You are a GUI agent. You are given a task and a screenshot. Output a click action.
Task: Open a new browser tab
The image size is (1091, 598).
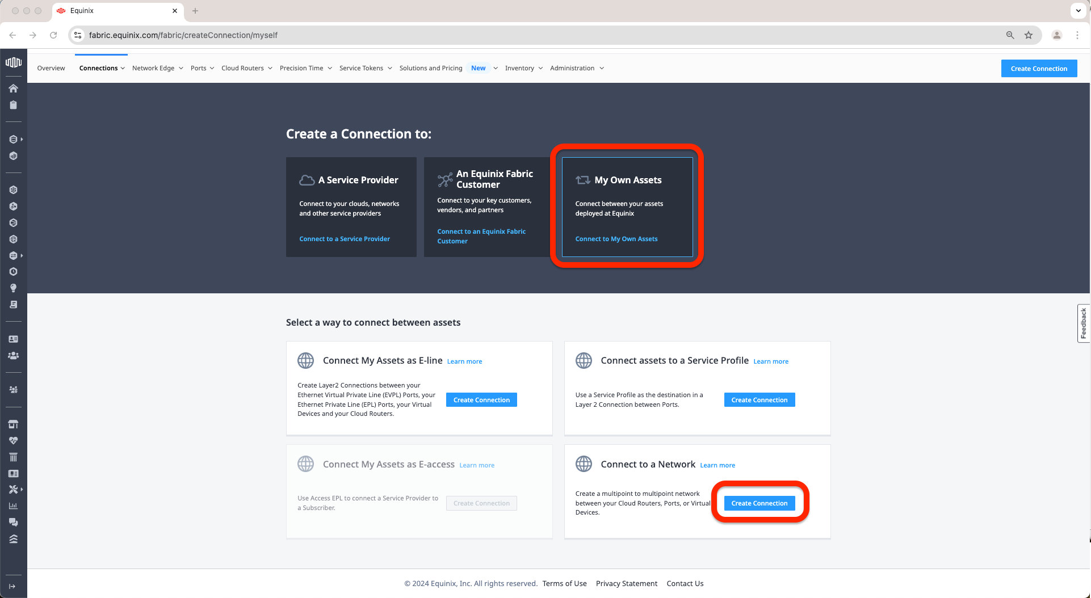point(195,11)
